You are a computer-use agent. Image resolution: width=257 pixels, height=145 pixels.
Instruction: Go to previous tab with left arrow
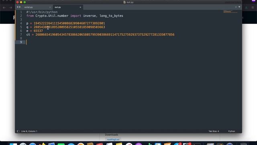pos(18,7)
